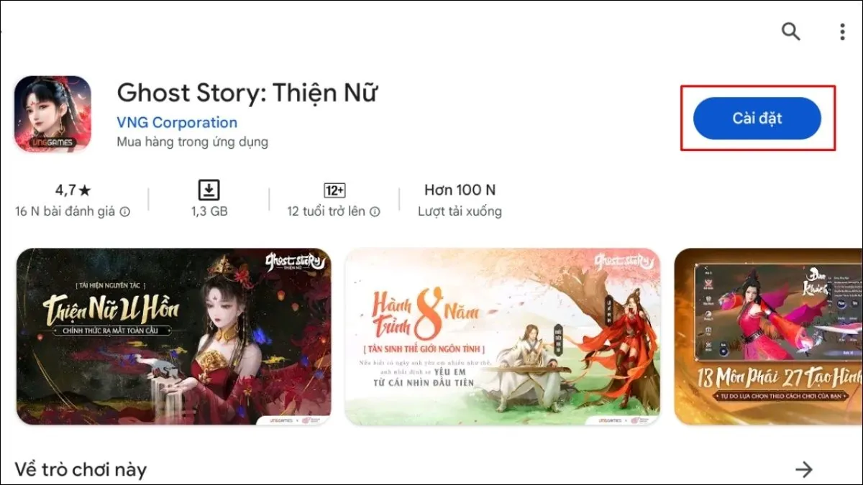Click the 'Cài đặt' install button
This screenshot has width=863, height=485.
click(x=757, y=119)
